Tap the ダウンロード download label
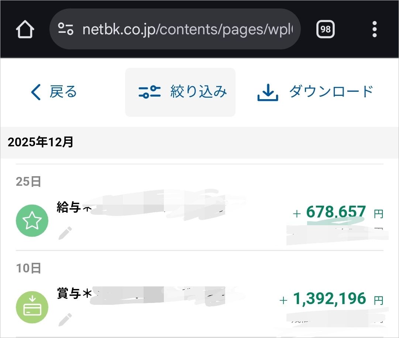Viewport: 399px width, 338px height. point(331,91)
